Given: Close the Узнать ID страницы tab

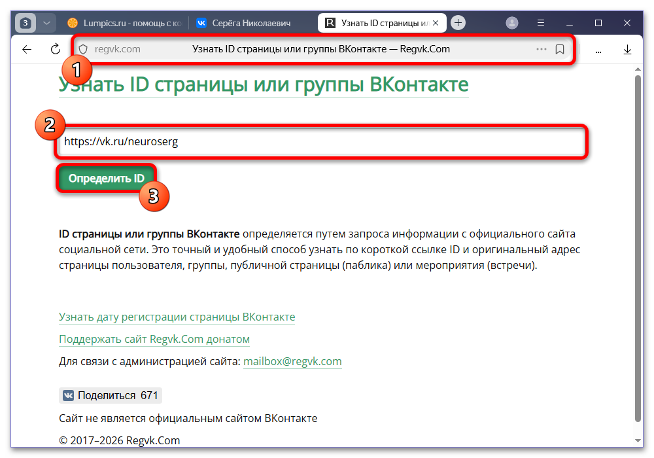Looking at the screenshot, I should pos(436,23).
